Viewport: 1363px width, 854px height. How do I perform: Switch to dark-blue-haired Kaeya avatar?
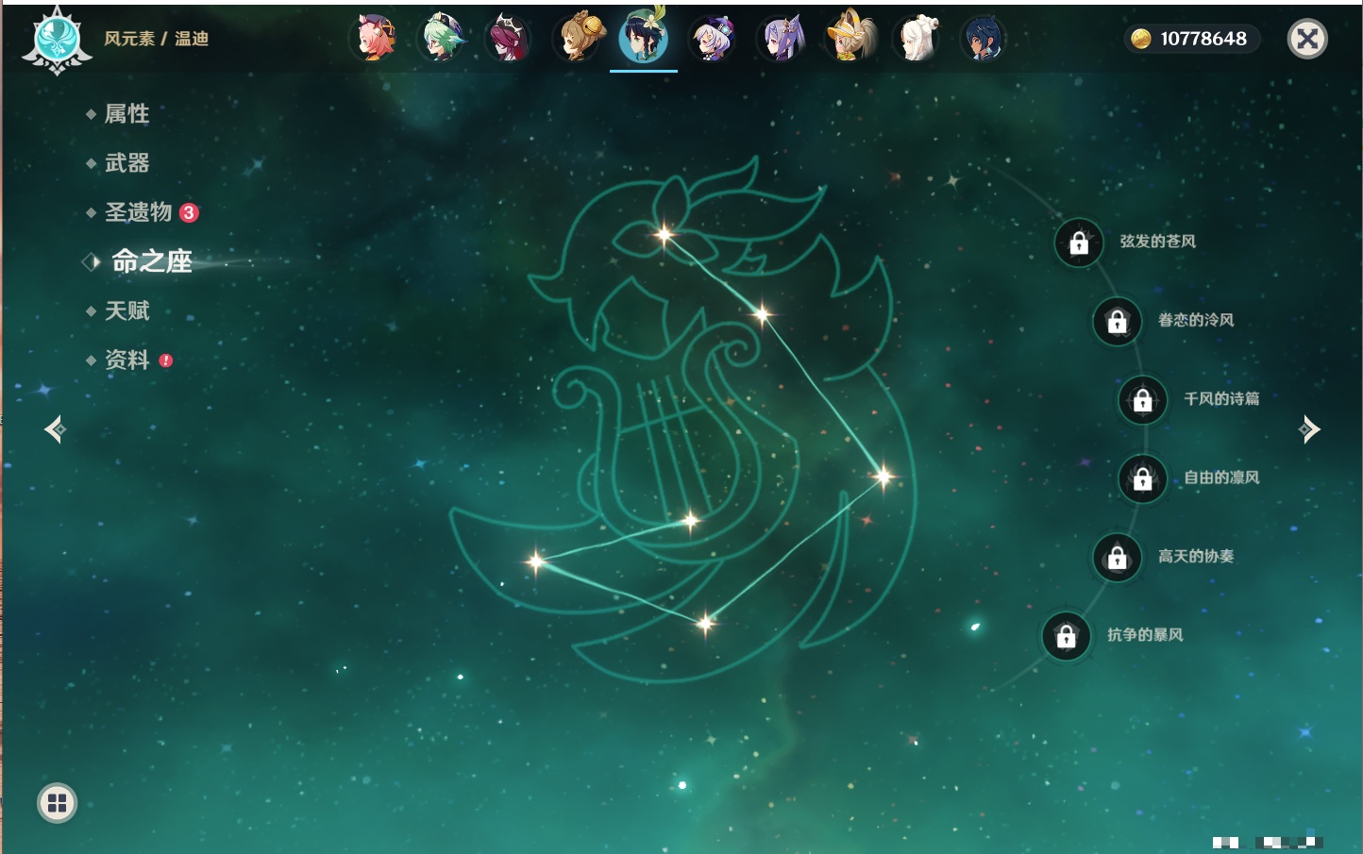(984, 39)
